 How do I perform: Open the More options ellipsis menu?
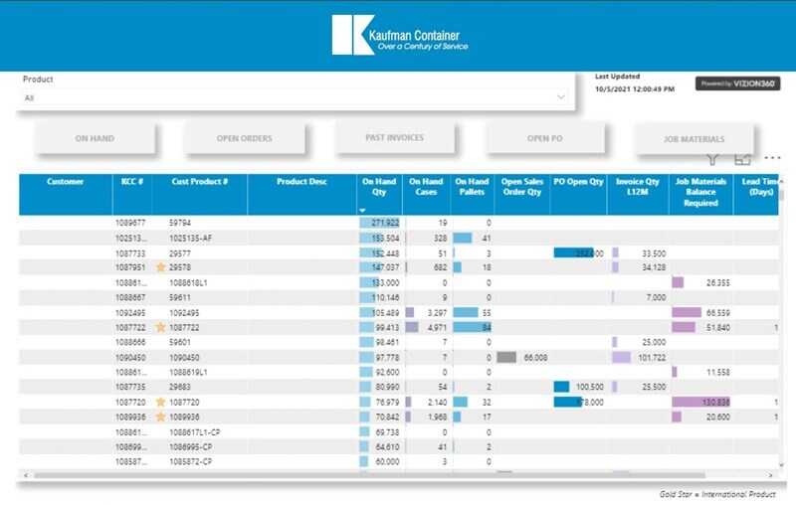point(772,159)
